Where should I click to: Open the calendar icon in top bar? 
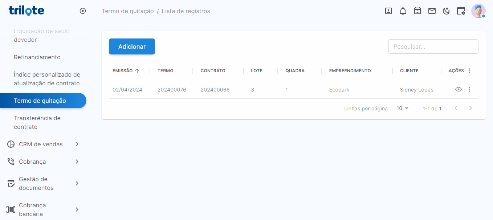click(x=417, y=11)
